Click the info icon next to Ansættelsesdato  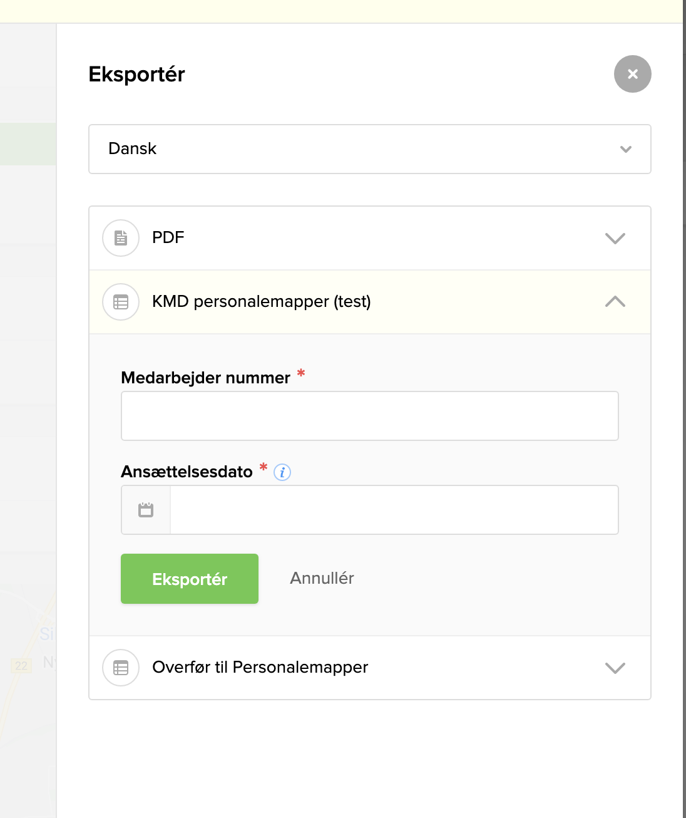(x=282, y=472)
